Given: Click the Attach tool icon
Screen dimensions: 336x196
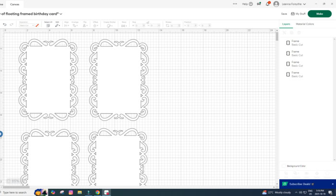Looking at the screenshot, I should coord(306,173).
